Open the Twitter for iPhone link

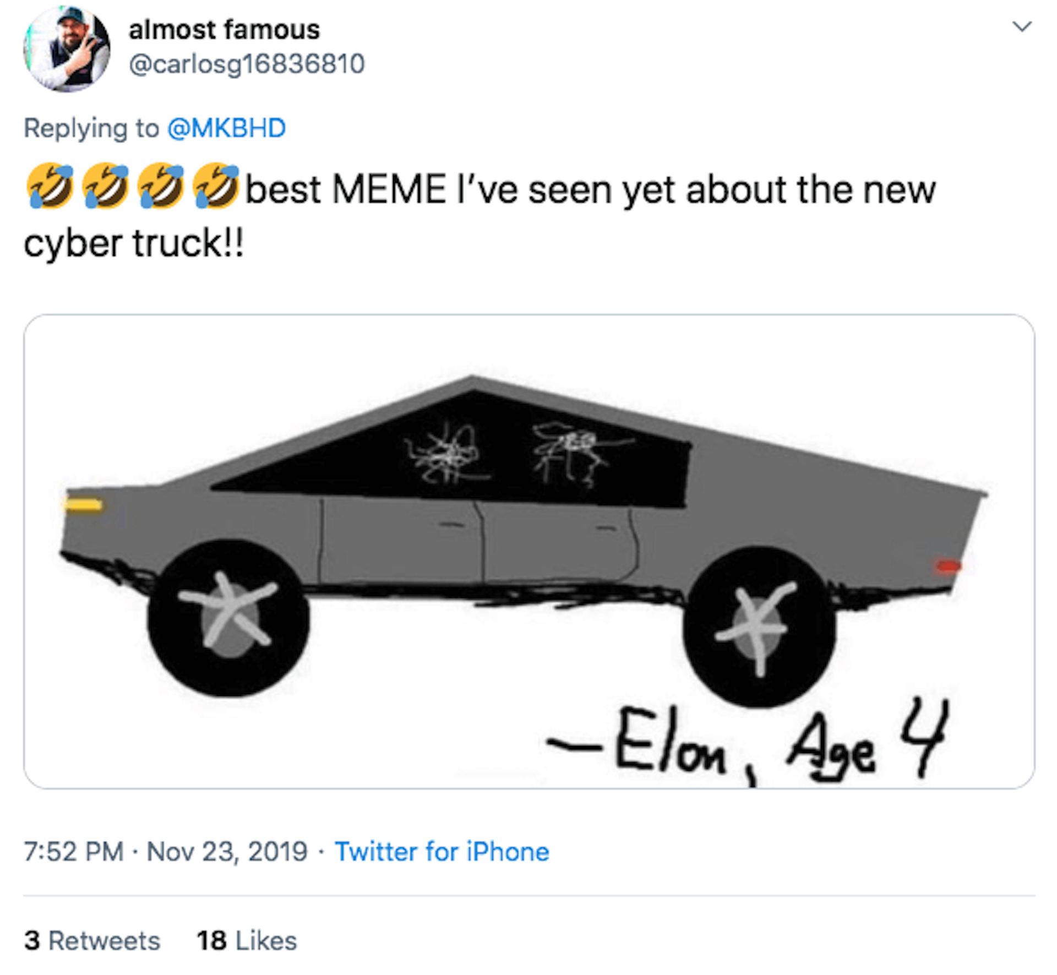[x=442, y=852]
